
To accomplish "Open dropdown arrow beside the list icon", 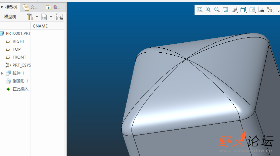I will click(51, 17).
